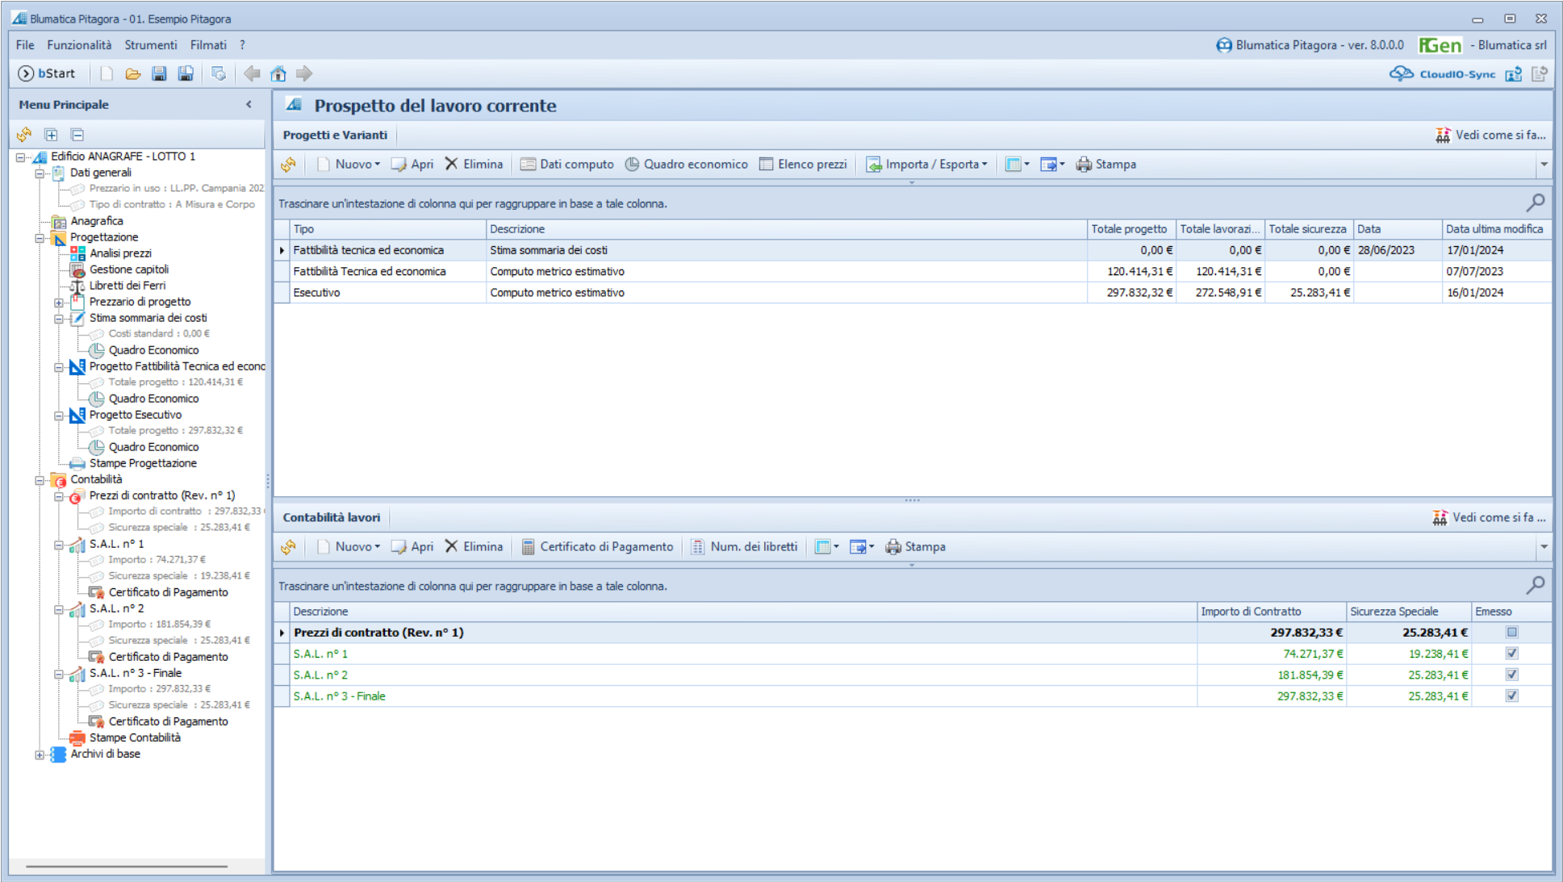
Task: Open Quadro economico in projects toolbar
Action: pos(687,164)
